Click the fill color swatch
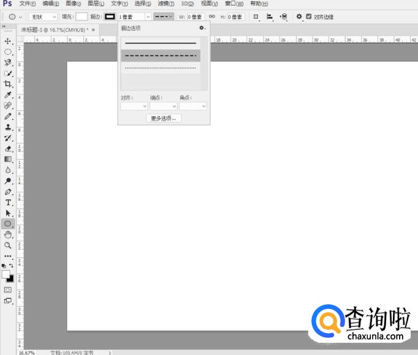 pos(82,17)
